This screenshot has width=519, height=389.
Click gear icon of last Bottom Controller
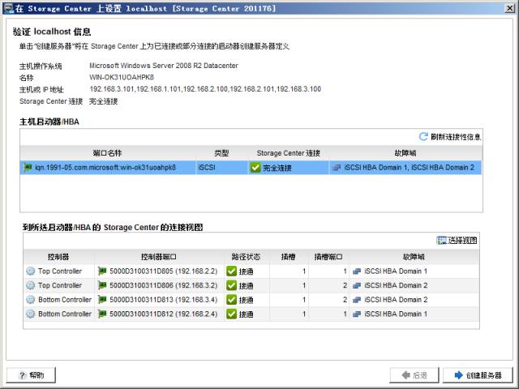31,314
